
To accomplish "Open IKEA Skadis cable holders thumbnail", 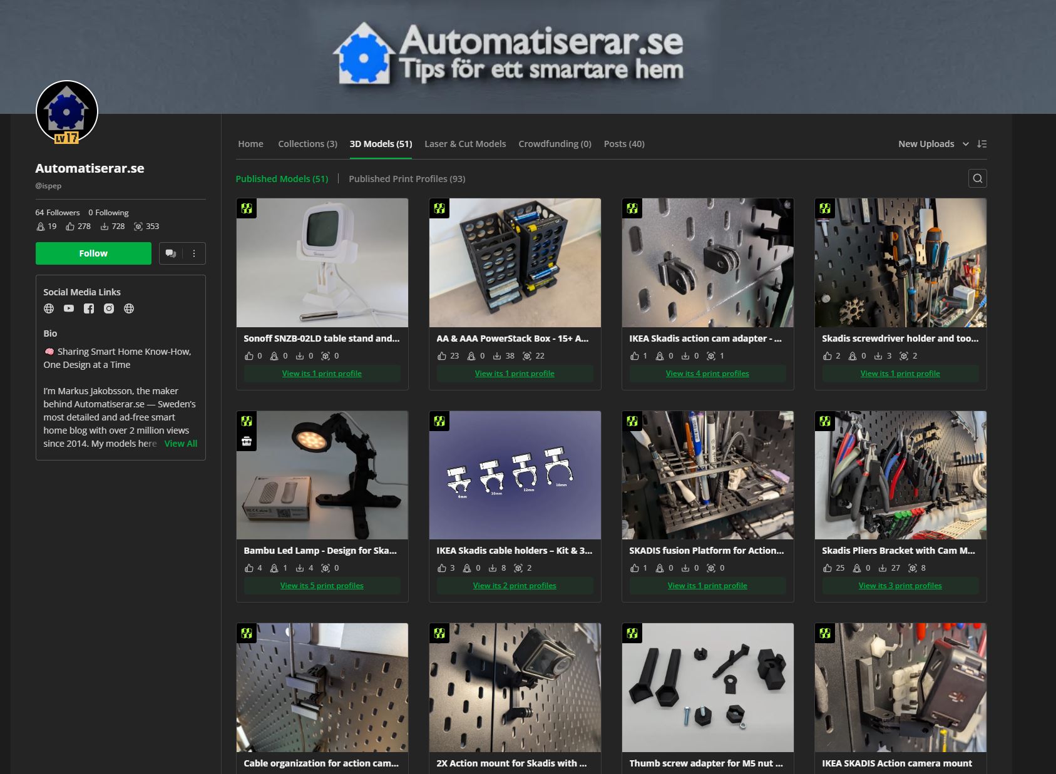I will click(515, 475).
